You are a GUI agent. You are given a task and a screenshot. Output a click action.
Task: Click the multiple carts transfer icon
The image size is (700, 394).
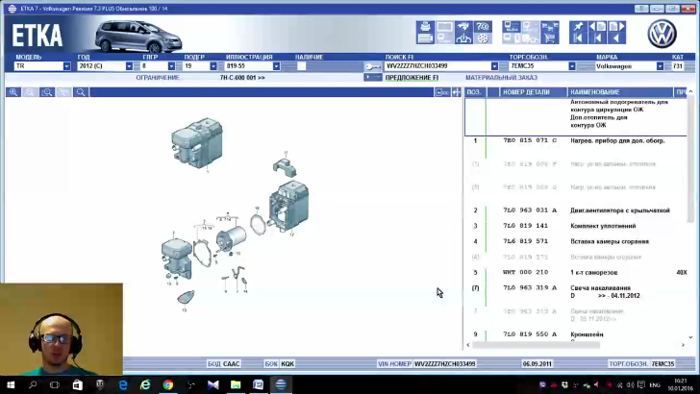click(x=550, y=27)
